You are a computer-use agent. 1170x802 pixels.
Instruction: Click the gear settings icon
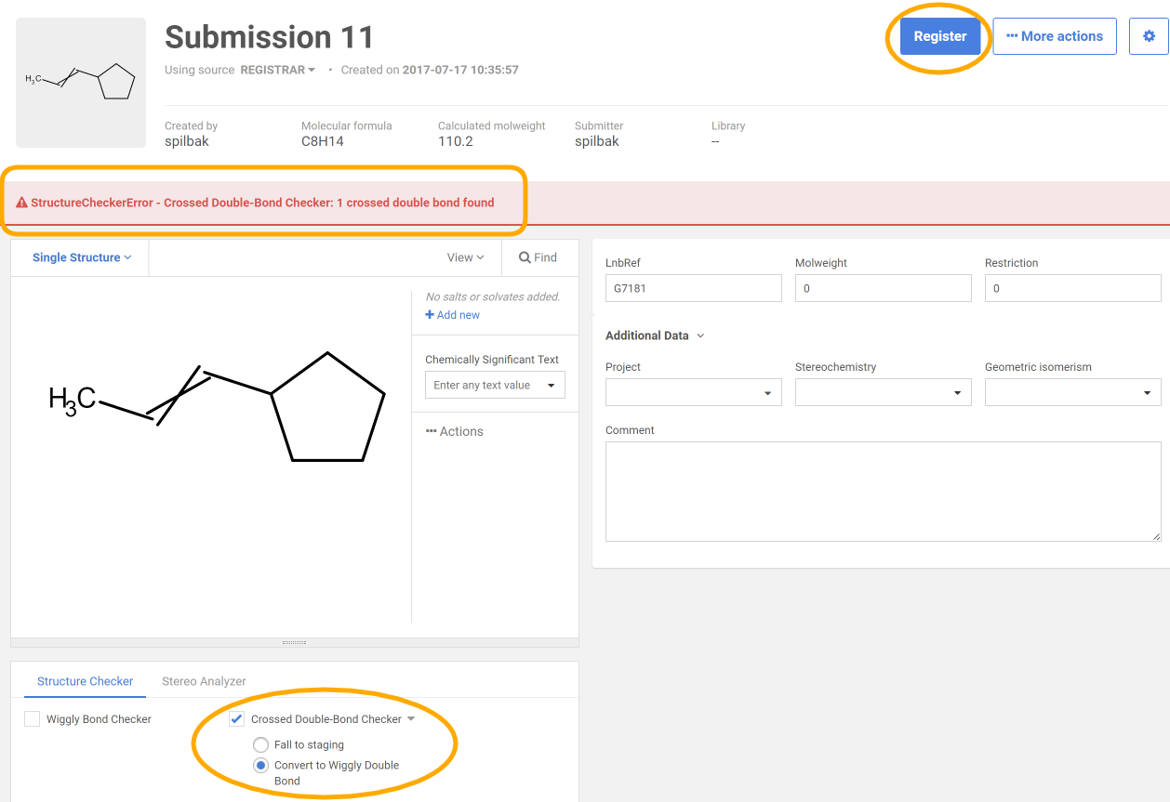tap(1149, 36)
